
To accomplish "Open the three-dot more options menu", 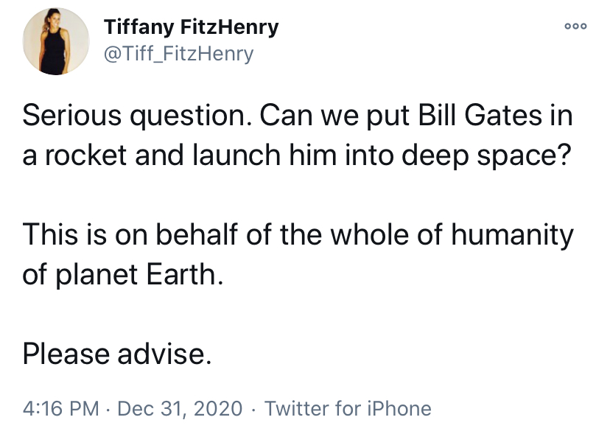I will pyautogui.click(x=575, y=26).
